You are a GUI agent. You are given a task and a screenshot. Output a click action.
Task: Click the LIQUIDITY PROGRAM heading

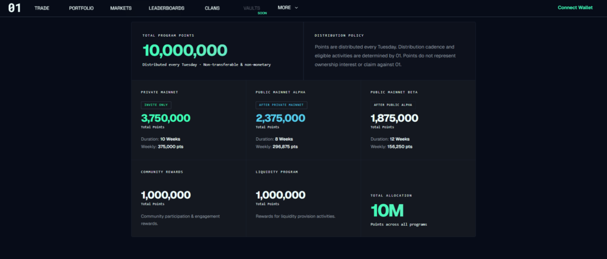coord(277,172)
